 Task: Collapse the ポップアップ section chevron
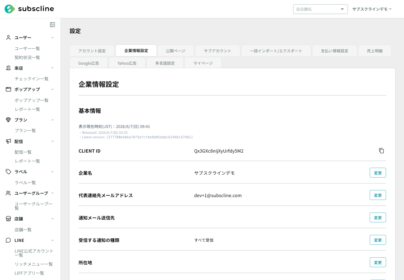click(x=52, y=89)
